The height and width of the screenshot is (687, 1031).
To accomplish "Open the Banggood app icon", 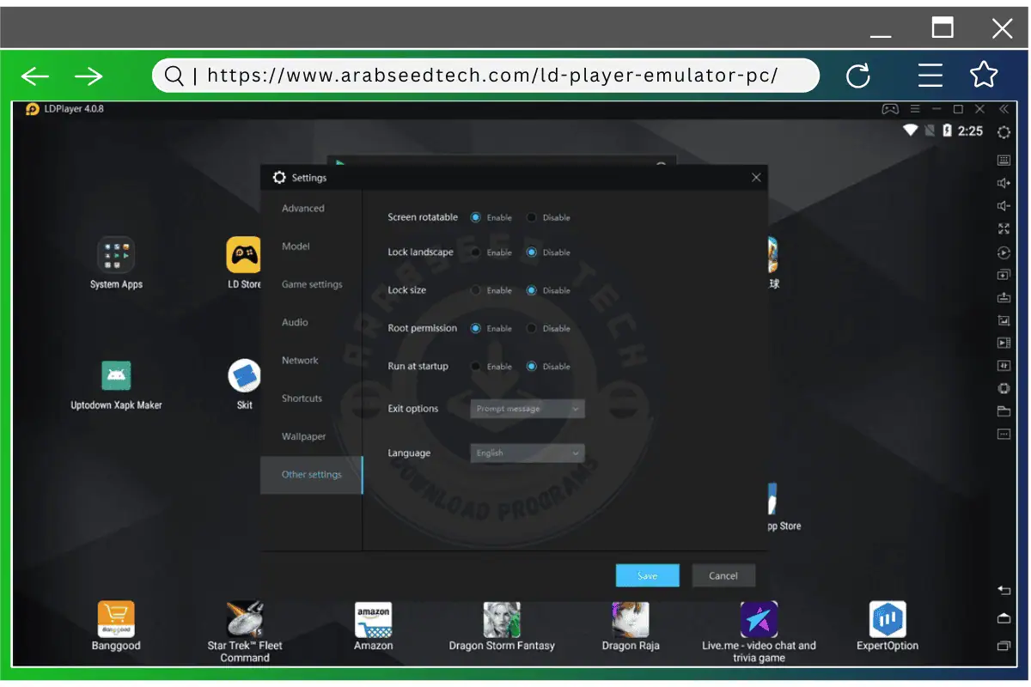I will point(116,618).
